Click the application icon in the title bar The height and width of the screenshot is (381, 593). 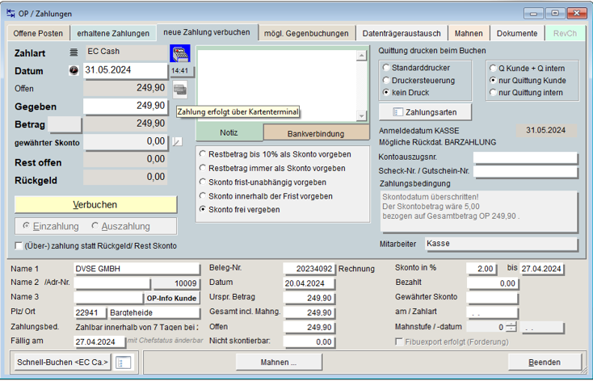[x=11, y=13]
